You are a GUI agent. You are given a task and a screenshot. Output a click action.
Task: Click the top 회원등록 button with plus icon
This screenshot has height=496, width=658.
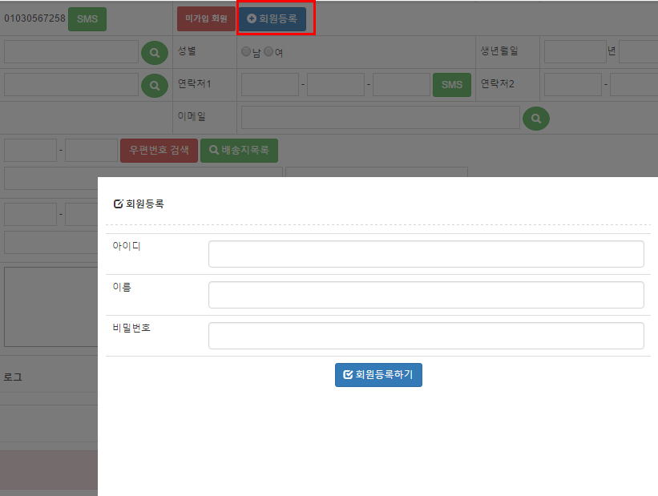click(272, 18)
